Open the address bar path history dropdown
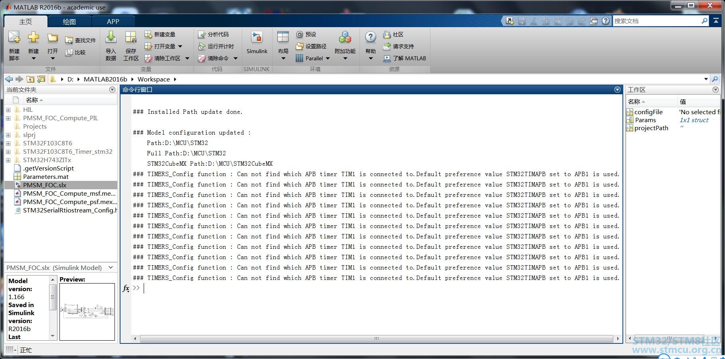Screen dimensions: 725x359 (706, 79)
